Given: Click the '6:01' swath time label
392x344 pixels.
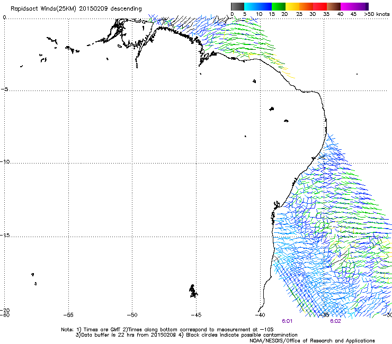Looking at the screenshot, I should [x=287, y=321].
